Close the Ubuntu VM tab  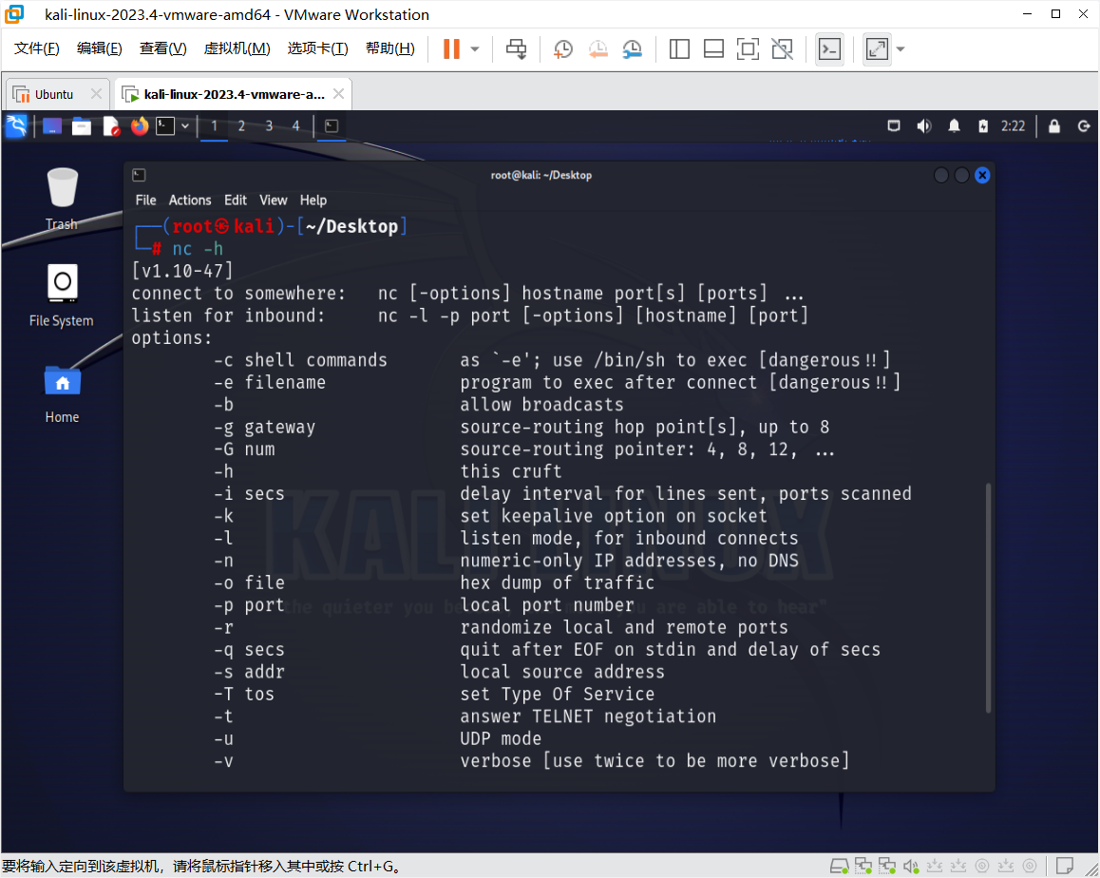[96, 94]
